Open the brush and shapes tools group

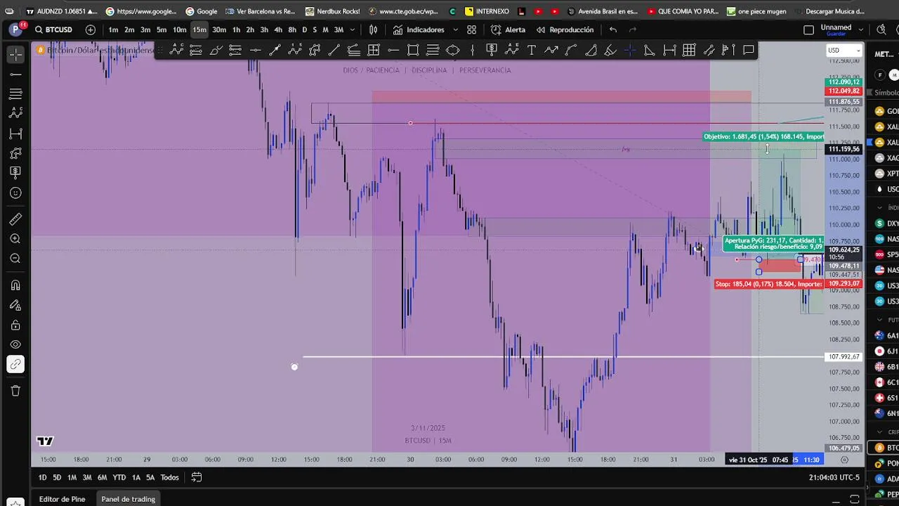15,153
